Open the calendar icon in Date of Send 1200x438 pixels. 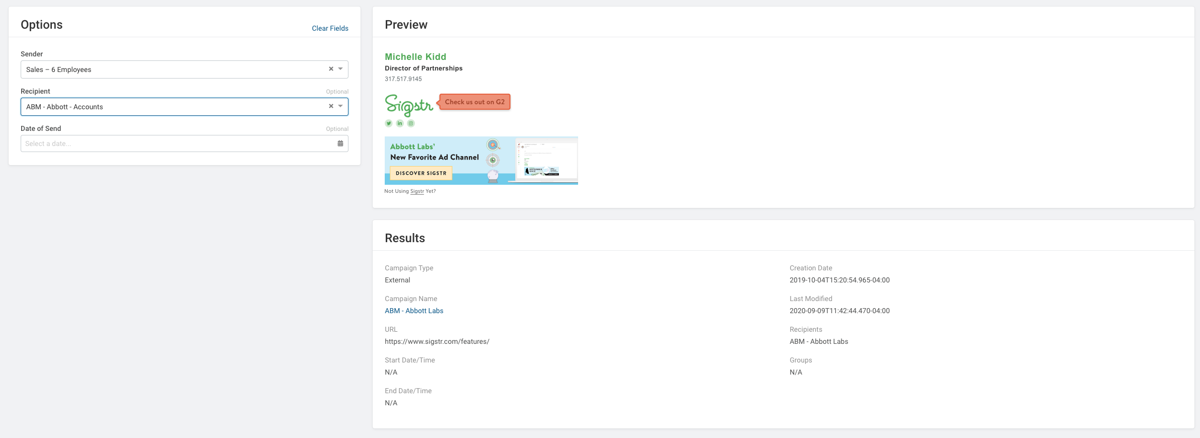[x=340, y=143]
